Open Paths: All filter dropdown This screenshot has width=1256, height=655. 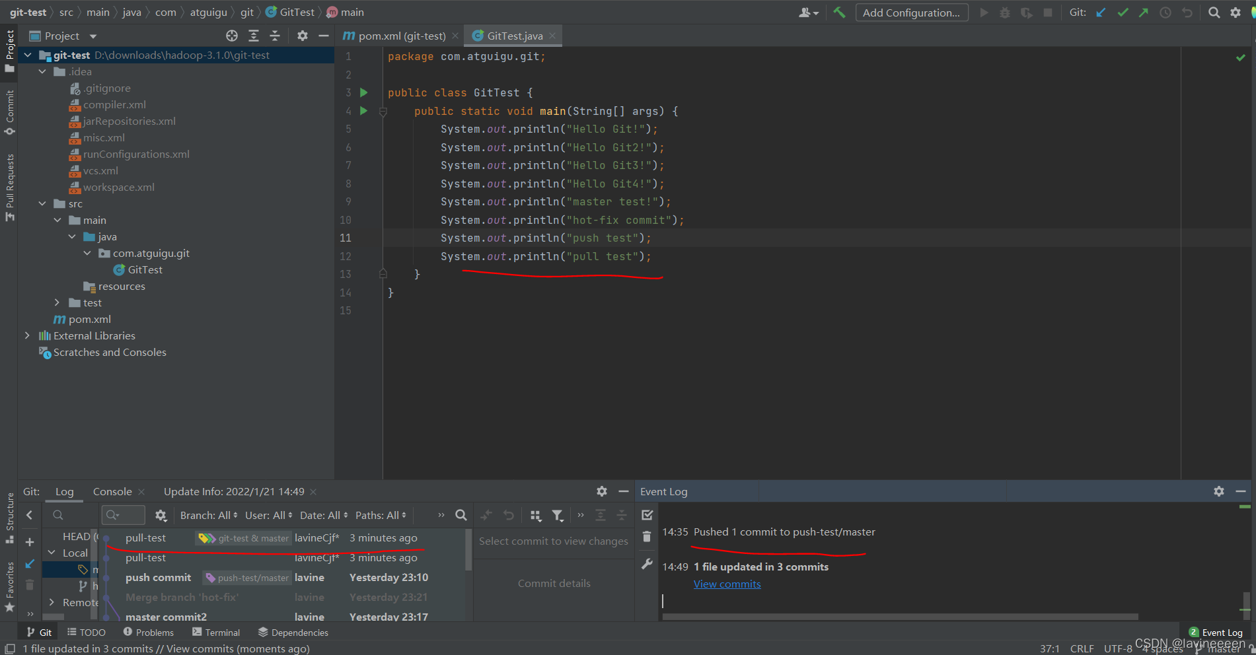pos(381,516)
